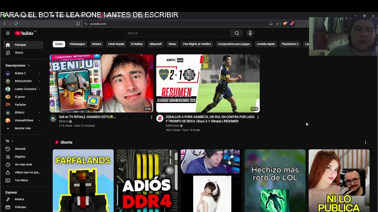378x212 pixels.
Task: Go to Principal home in sidebar
Action: (x=23, y=45)
